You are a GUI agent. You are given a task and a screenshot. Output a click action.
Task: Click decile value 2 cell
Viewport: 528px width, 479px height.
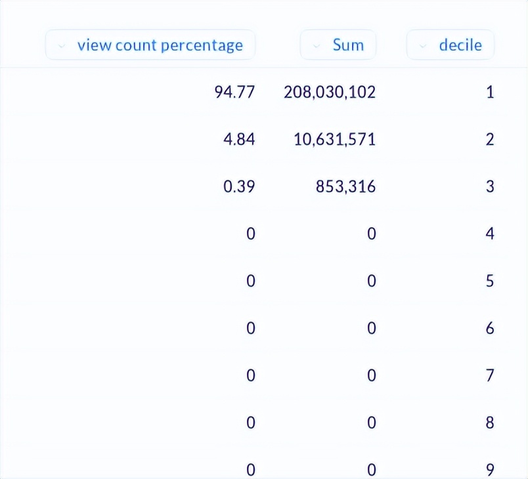(489, 140)
